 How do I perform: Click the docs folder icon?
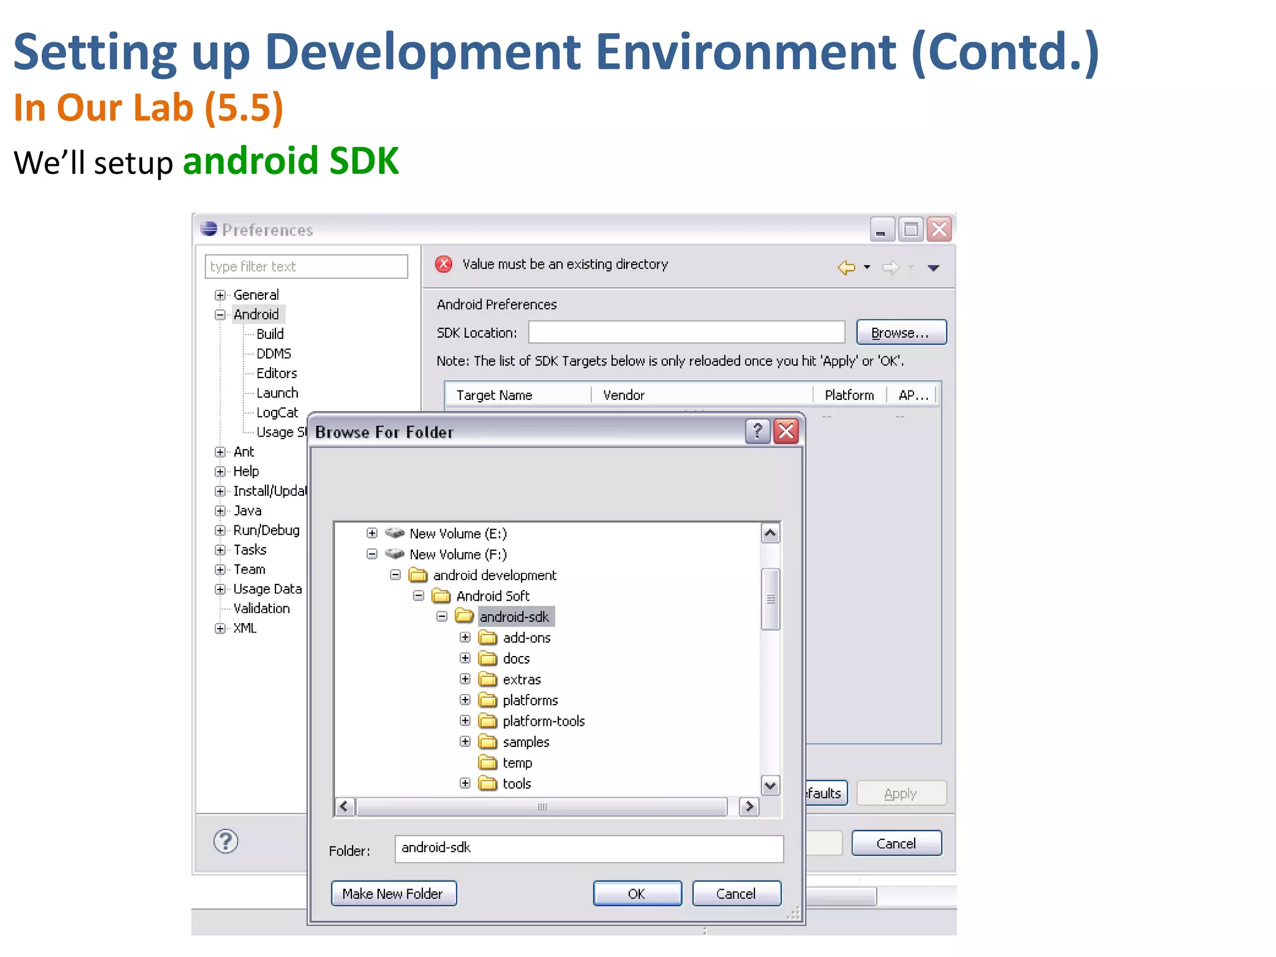tap(488, 658)
